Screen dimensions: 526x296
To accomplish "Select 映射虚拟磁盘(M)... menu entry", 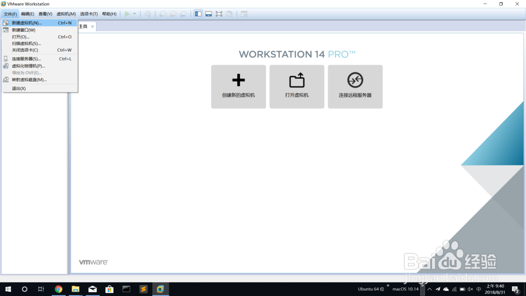I will point(40,80).
